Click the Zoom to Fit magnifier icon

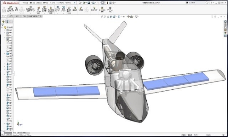coord(102,17)
